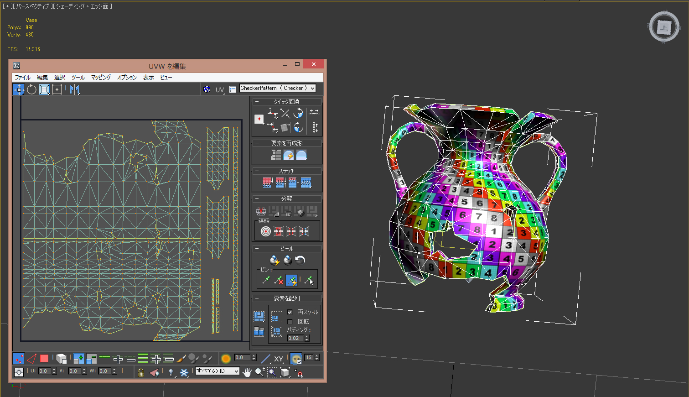Click the Reset Peel icon
This screenshot has height=397, width=689.
point(300,260)
